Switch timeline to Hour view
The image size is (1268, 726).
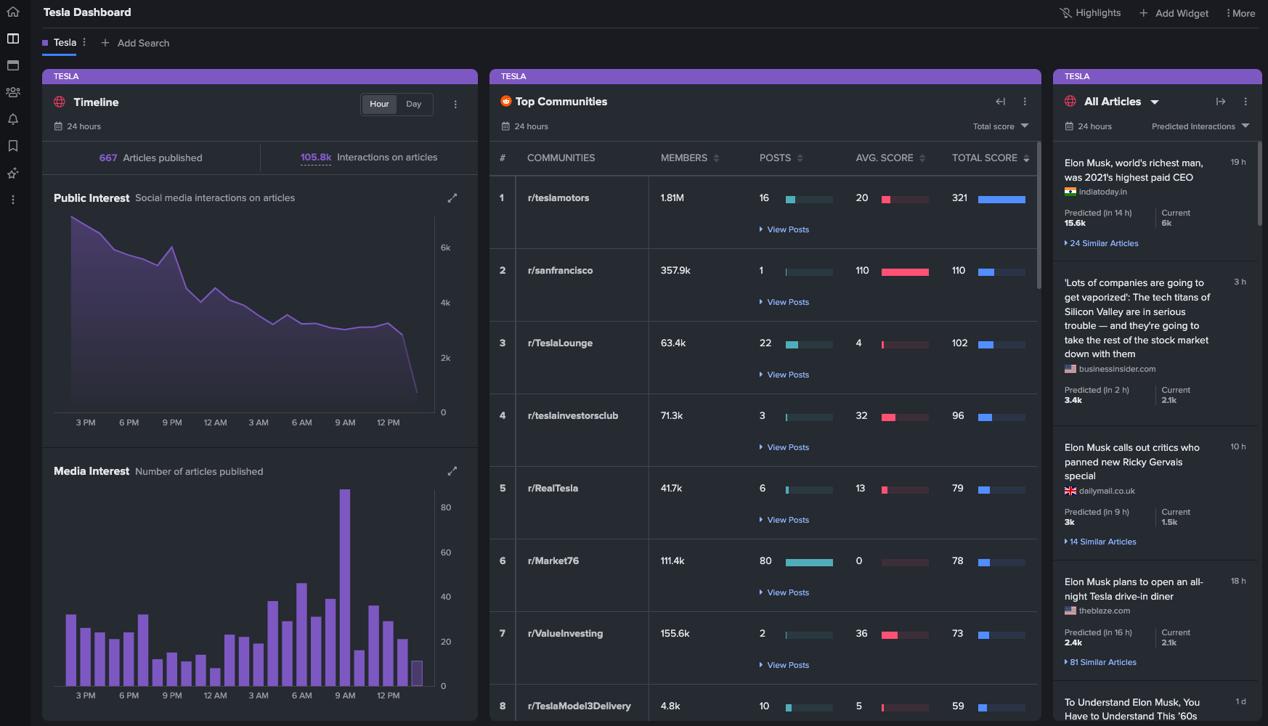379,104
